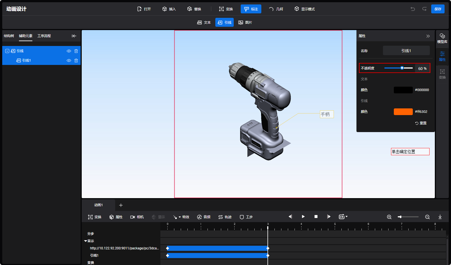Select the 相机 camera tool
Viewport: 451px width, 265px height.
pyautogui.click(x=137, y=217)
